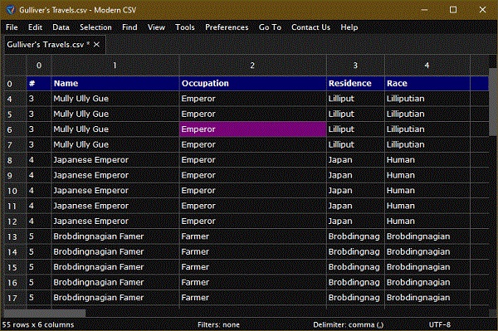Click the horizontal scrollbar thumb

point(45,314)
